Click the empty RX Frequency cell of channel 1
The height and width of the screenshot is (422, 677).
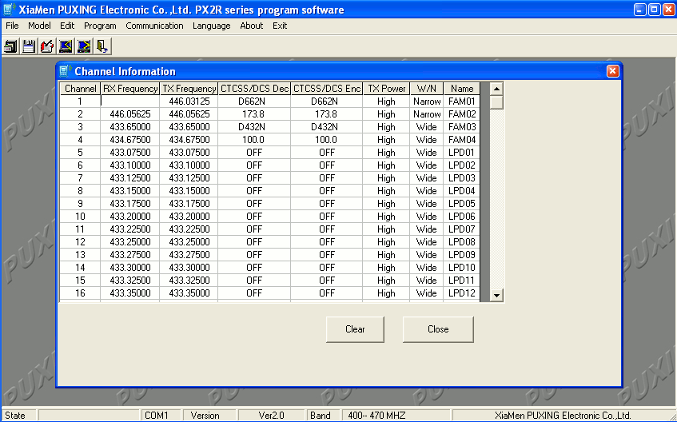pos(130,101)
